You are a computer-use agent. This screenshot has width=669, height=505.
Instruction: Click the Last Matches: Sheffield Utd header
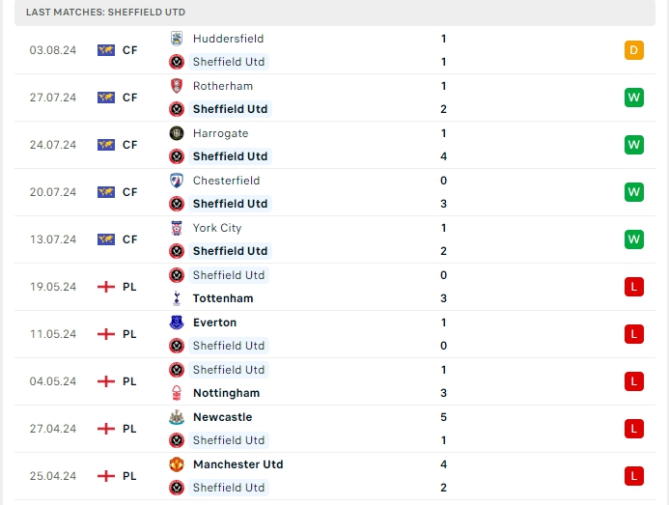tap(106, 12)
